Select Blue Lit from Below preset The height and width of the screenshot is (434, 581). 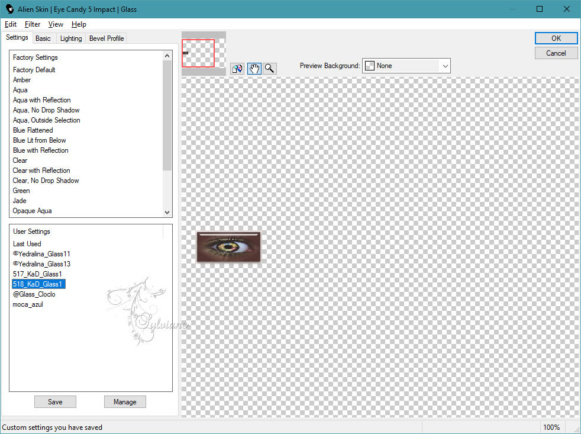tap(39, 140)
